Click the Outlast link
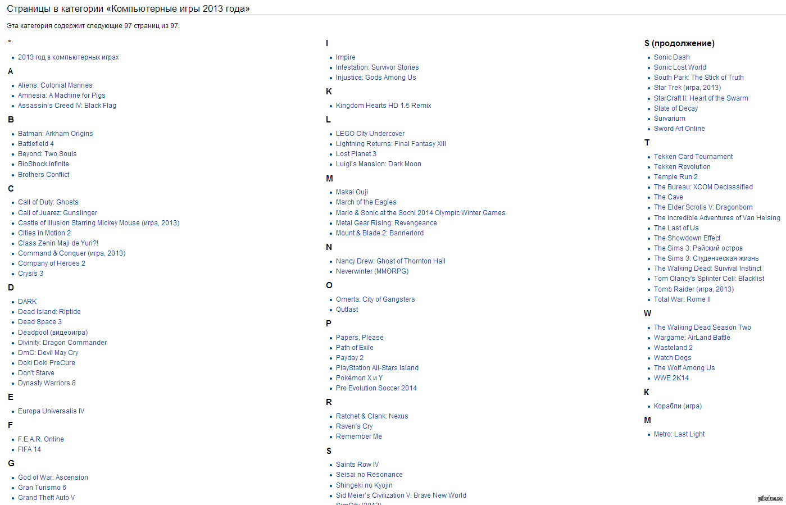 (347, 310)
